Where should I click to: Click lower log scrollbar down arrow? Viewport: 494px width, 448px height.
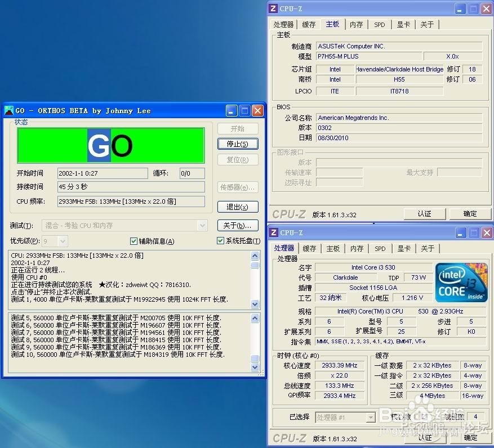(255, 367)
